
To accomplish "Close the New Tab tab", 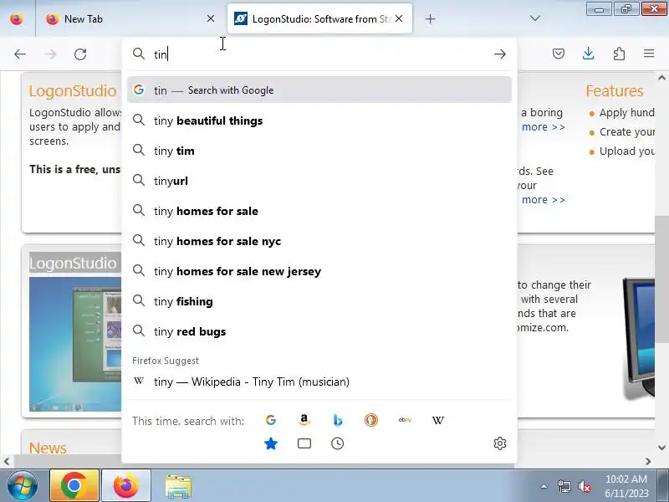I will tap(211, 18).
